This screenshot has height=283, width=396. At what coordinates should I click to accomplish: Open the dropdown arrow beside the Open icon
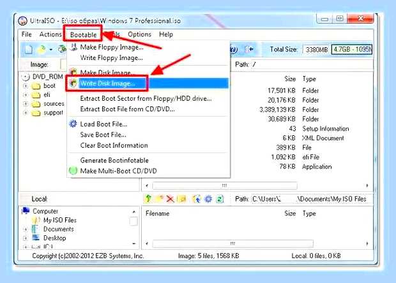pyautogui.click(x=51, y=50)
